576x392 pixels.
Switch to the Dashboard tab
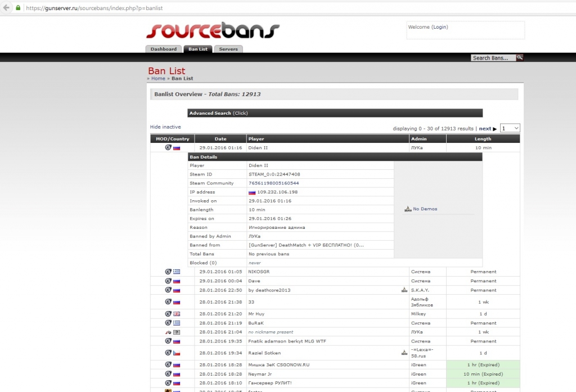pyautogui.click(x=164, y=49)
